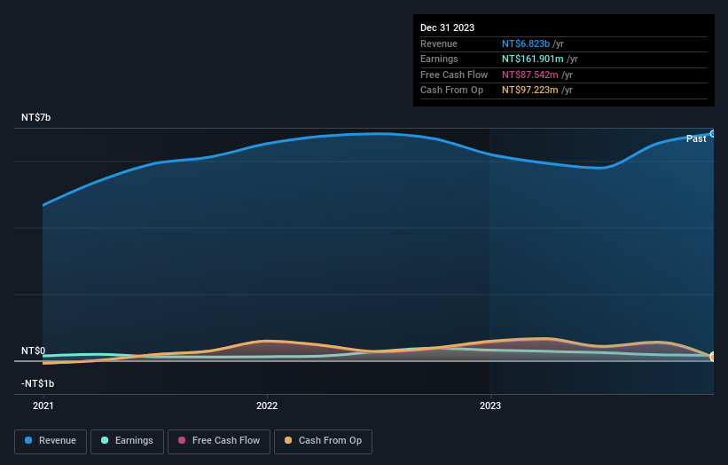Click the blue Revenue legend dot

[28, 440]
